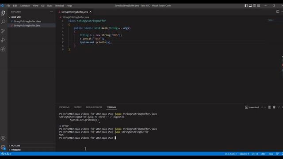The width and height of the screenshot is (283, 159).
Task: Select the StringVsStringBuffer.java editor tab
Action: (x=75, y=12)
